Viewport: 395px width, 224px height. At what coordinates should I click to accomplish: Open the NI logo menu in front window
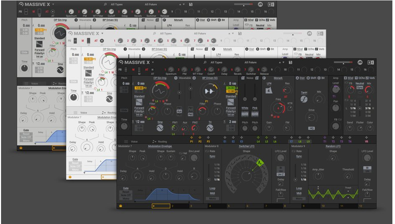tap(360, 63)
